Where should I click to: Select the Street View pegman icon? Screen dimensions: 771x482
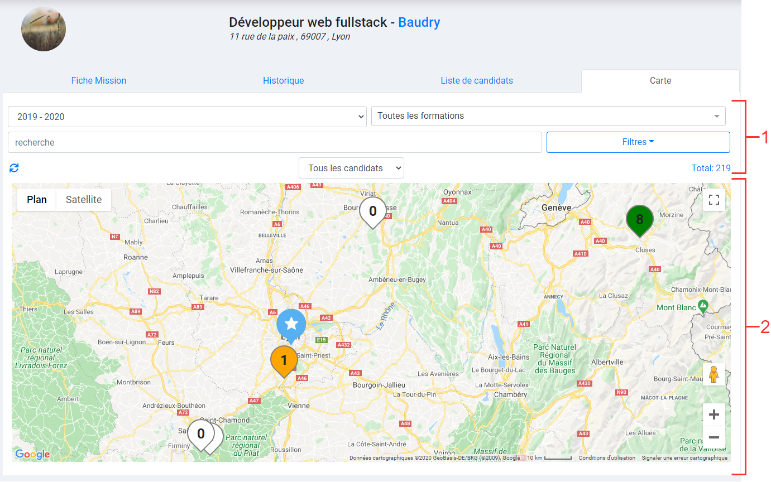point(713,374)
